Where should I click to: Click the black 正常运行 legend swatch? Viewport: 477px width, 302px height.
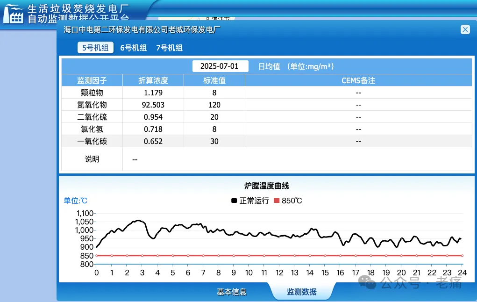click(234, 201)
